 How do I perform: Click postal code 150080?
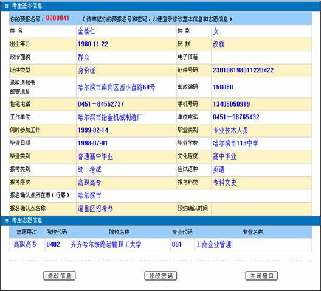click(x=223, y=87)
